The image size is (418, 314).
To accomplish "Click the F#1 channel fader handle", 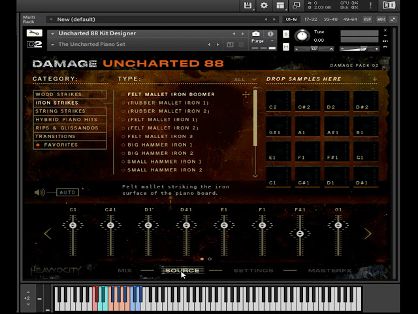I will tap(300, 234).
